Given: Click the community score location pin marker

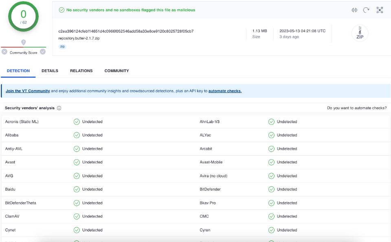Looking at the screenshot, I should pos(24,42).
